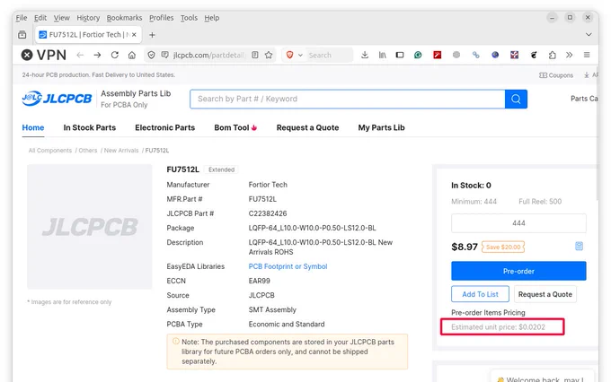Click New Arrivals breadcrumb link
This screenshot has width=611, height=382.
pyautogui.click(x=121, y=151)
